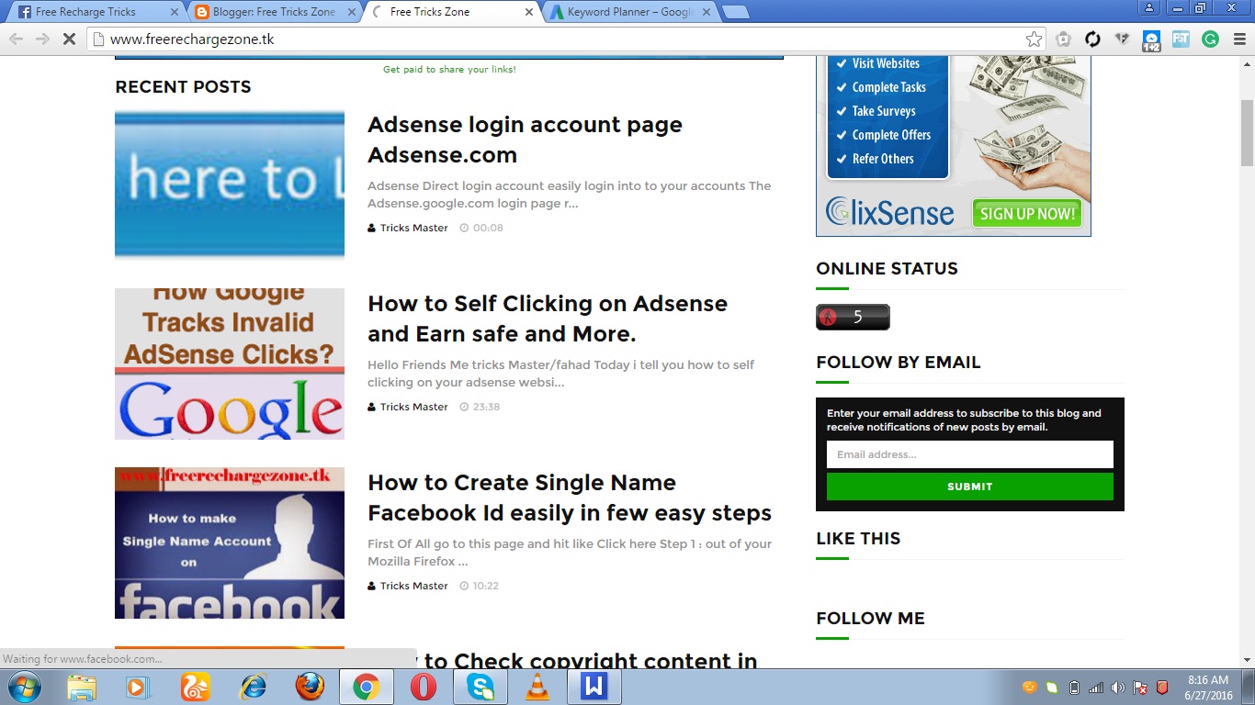The image size is (1255, 705).
Task: Click the FOLLOW BY EMAIL heading
Action: [x=898, y=363]
